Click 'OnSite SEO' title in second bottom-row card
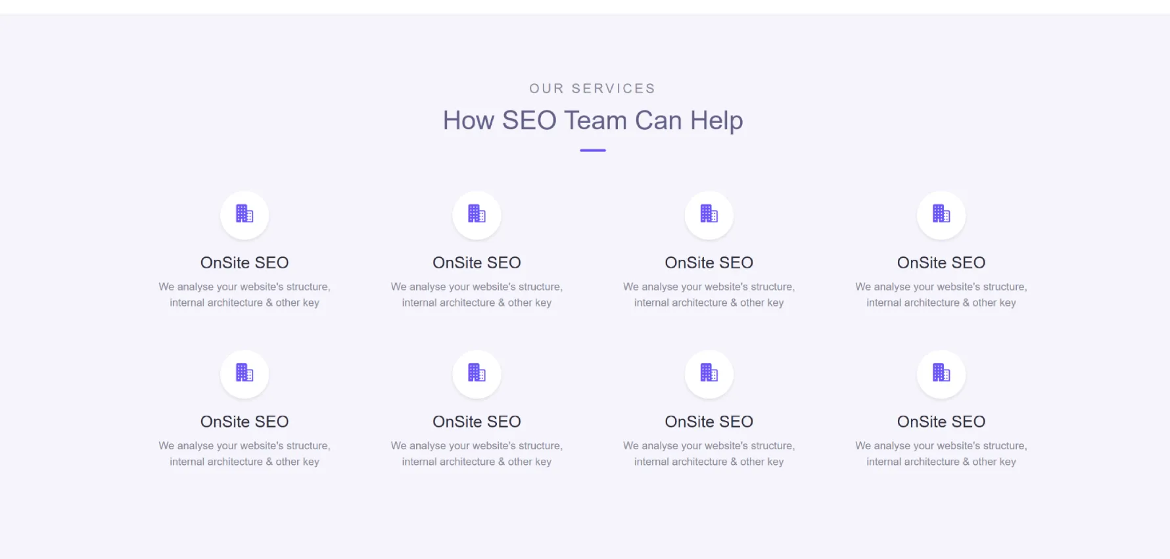 point(477,422)
